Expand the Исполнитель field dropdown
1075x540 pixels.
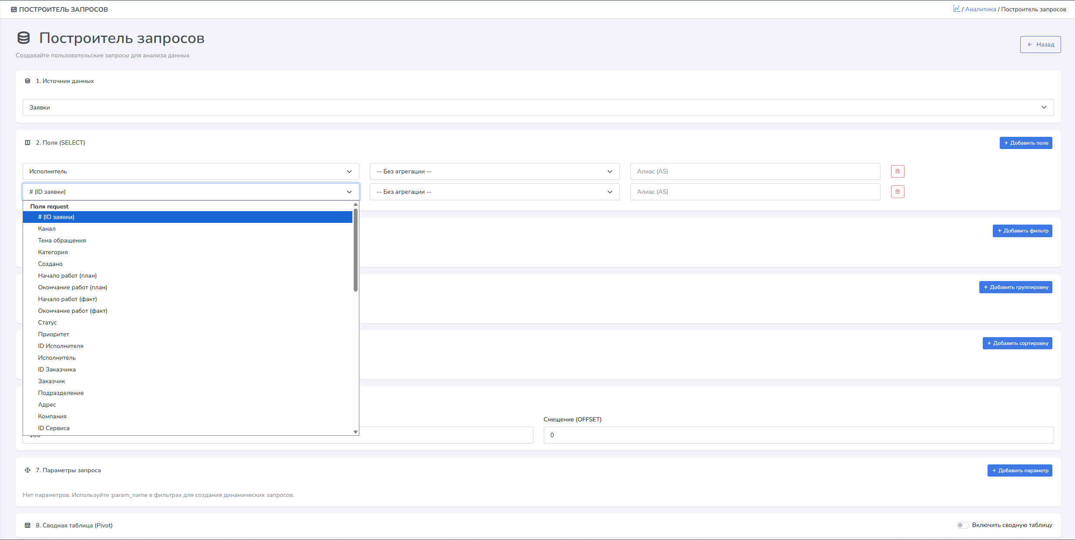click(x=191, y=171)
